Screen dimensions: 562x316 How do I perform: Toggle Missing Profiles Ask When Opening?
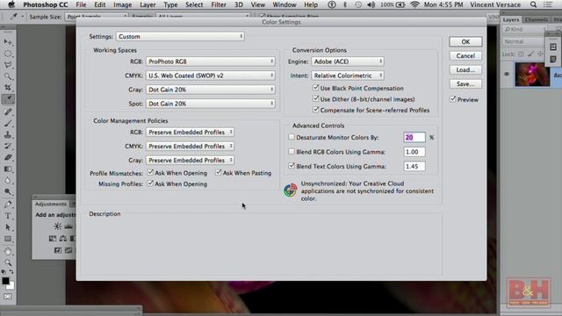point(150,183)
